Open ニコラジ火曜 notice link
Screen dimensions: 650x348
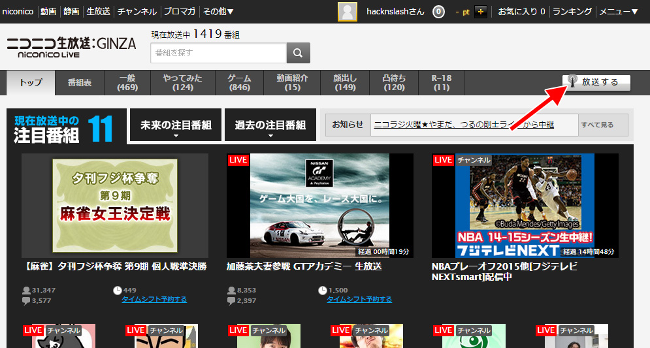(x=464, y=124)
